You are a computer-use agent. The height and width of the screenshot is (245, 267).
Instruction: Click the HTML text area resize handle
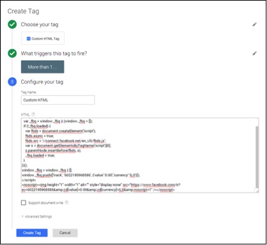257,190
